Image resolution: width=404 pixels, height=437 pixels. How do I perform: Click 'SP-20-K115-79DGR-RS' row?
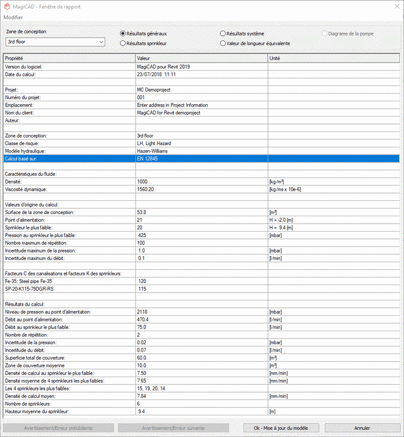pyautogui.click(x=201, y=289)
